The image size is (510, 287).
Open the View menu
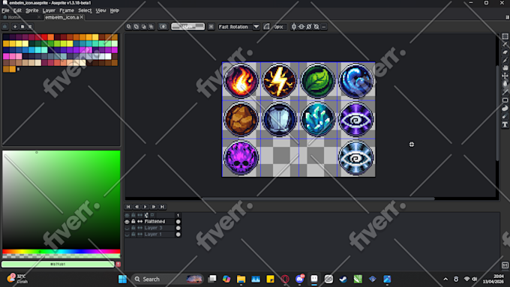(x=100, y=10)
